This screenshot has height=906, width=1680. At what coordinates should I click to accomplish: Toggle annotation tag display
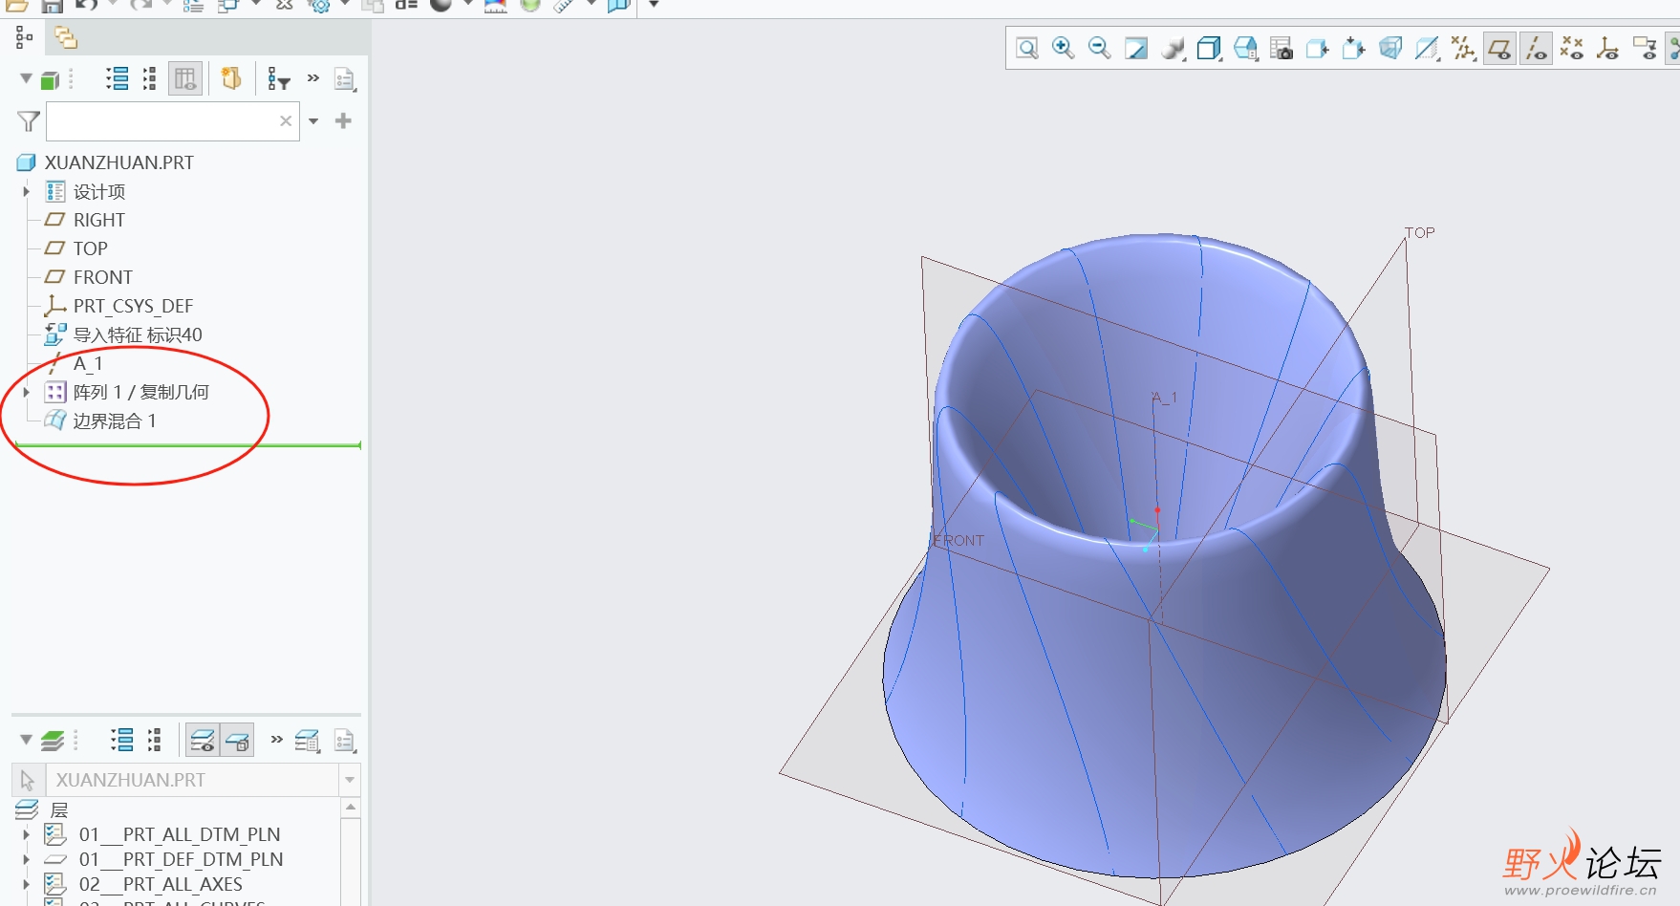click(1645, 48)
